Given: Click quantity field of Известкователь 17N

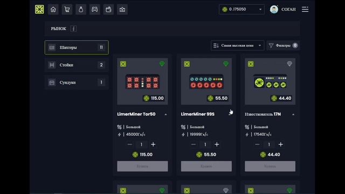Looking at the screenshot, I should coord(269,144).
